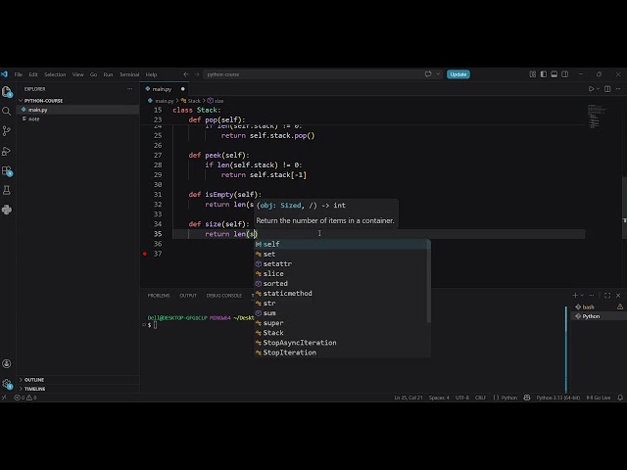This screenshot has height=470, width=627.
Task: Open the Explorer view in activity bar
Action: pos(7,91)
